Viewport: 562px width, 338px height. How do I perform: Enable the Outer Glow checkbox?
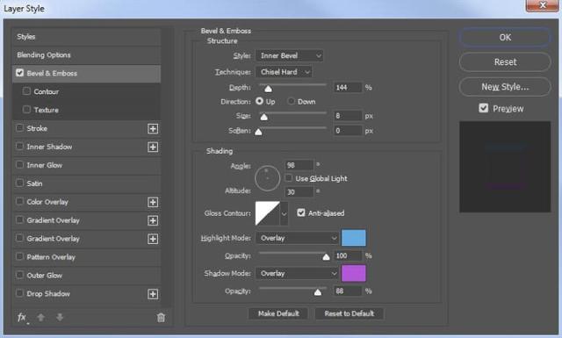[19, 275]
